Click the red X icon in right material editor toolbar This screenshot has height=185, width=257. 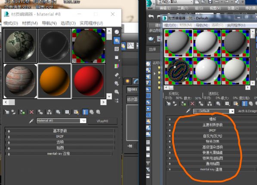click(192, 103)
